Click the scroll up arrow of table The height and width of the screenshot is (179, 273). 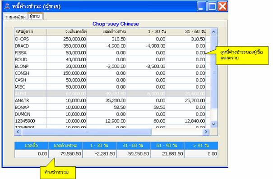tap(213, 32)
